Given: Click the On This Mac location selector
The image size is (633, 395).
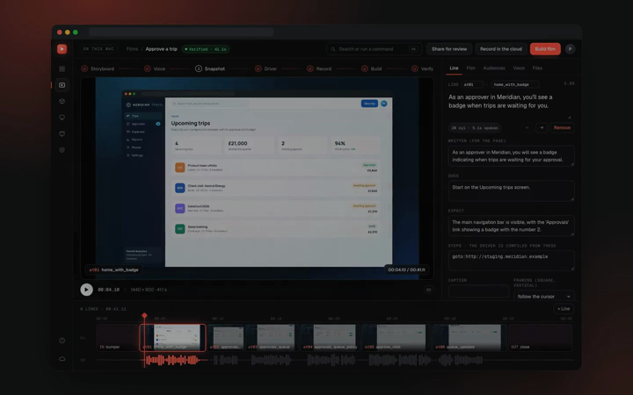Looking at the screenshot, I should [x=98, y=49].
